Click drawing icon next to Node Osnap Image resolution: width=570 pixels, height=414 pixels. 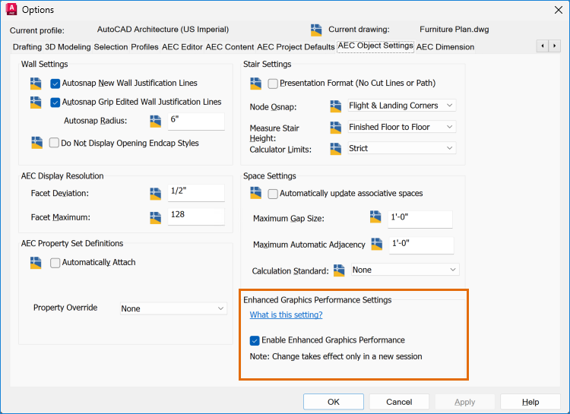336,106
